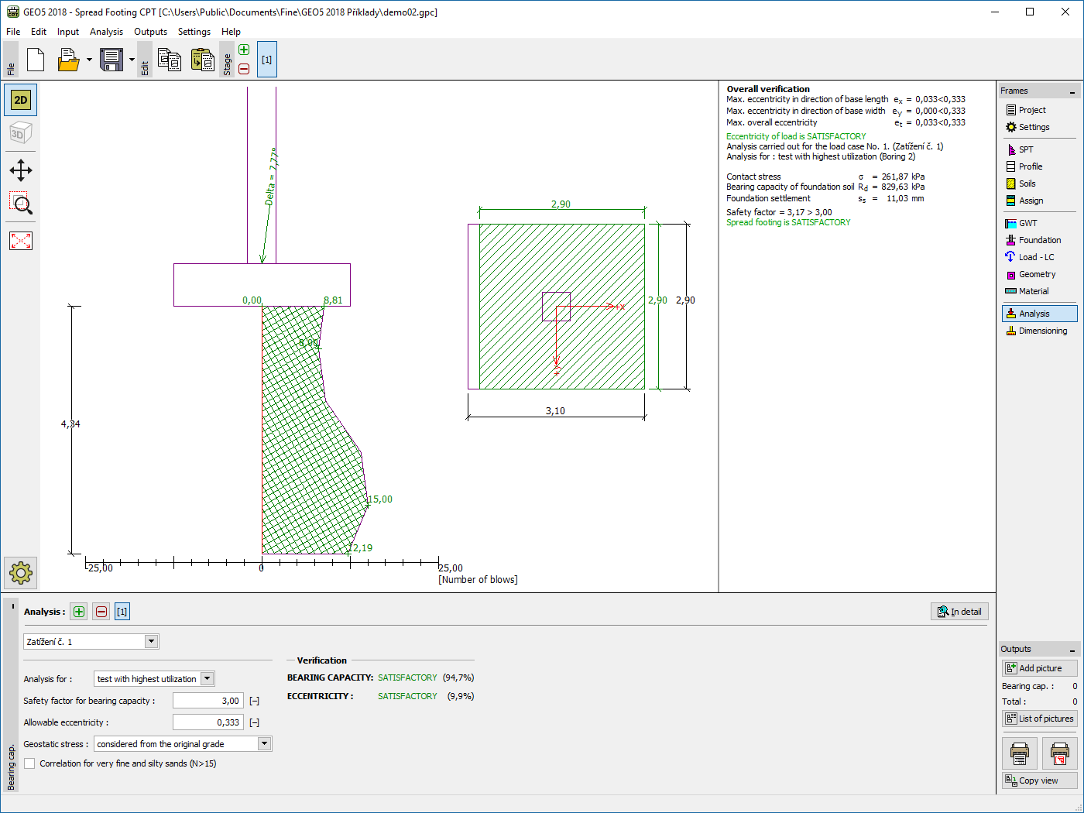This screenshot has height=813, width=1084.
Task: Click the Add picture button
Action: tap(1039, 668)
